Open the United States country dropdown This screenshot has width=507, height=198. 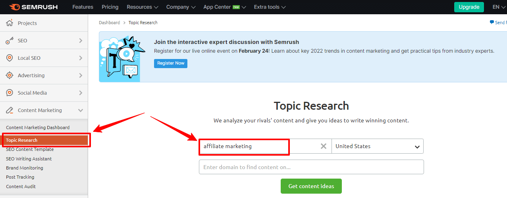(378, 146)
